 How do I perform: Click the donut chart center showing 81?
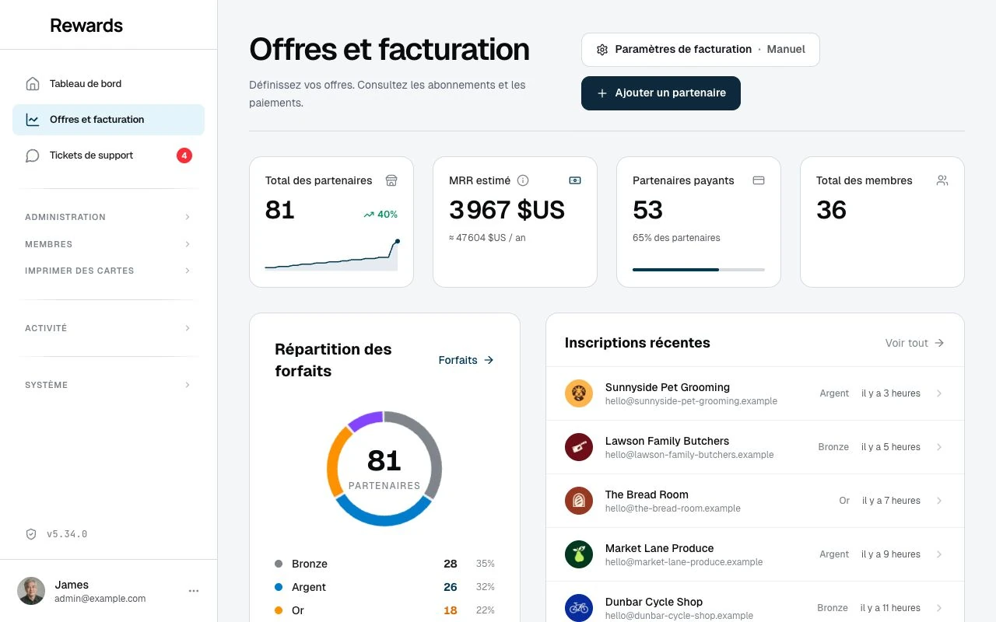[x=384, y=460]
